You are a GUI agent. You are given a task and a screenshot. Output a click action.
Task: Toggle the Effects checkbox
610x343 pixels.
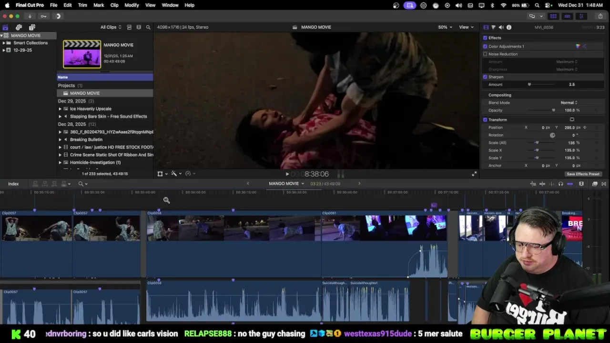click(485, 38)
